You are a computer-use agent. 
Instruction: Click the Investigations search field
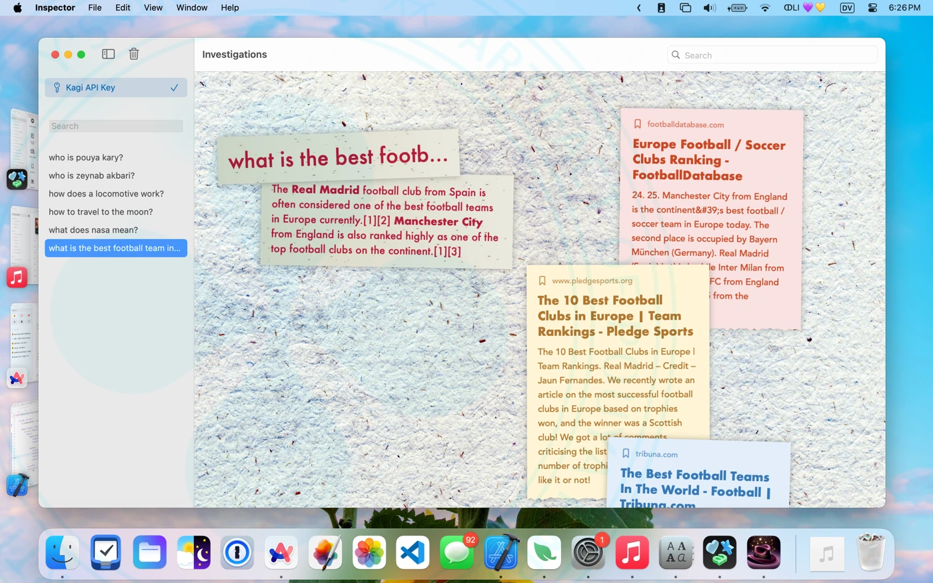click(777, 55)
